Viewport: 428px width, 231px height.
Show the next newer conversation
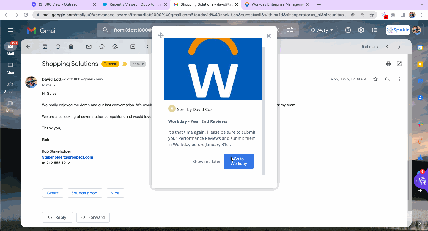coord(387,47)
